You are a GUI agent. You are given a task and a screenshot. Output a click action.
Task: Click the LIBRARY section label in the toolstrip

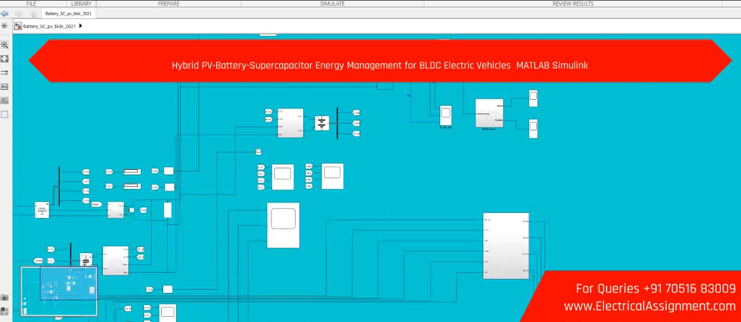click(x=81, y=4)
